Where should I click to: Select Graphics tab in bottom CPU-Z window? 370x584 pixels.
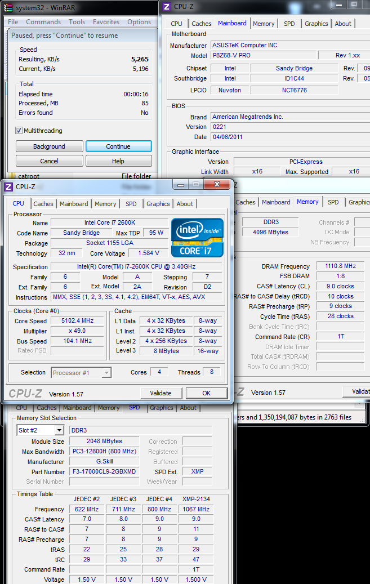[161, 408]
